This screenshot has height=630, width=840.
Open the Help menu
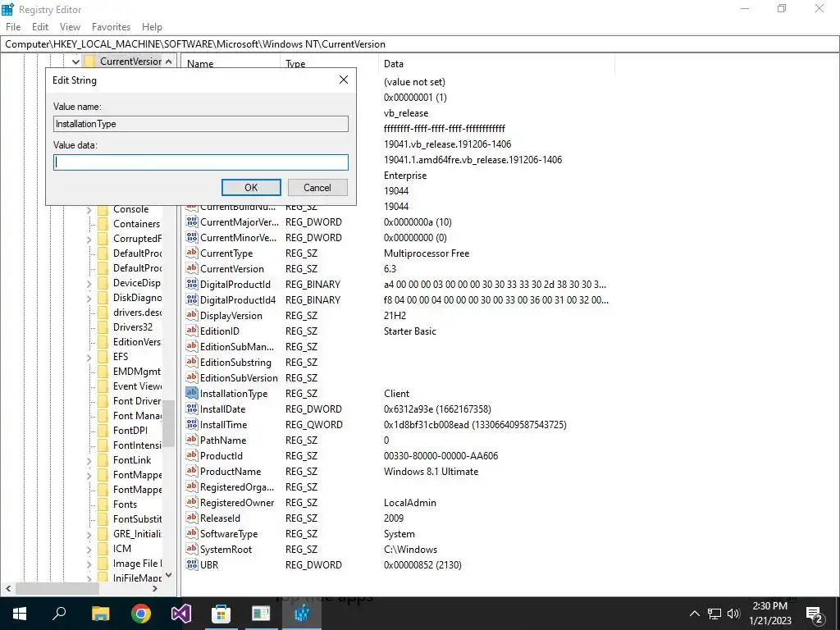point(152,27)
